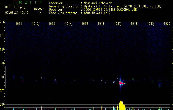
Task: Click the meteor count value 14
Action: pyautogui.click(x=40, y=13)
